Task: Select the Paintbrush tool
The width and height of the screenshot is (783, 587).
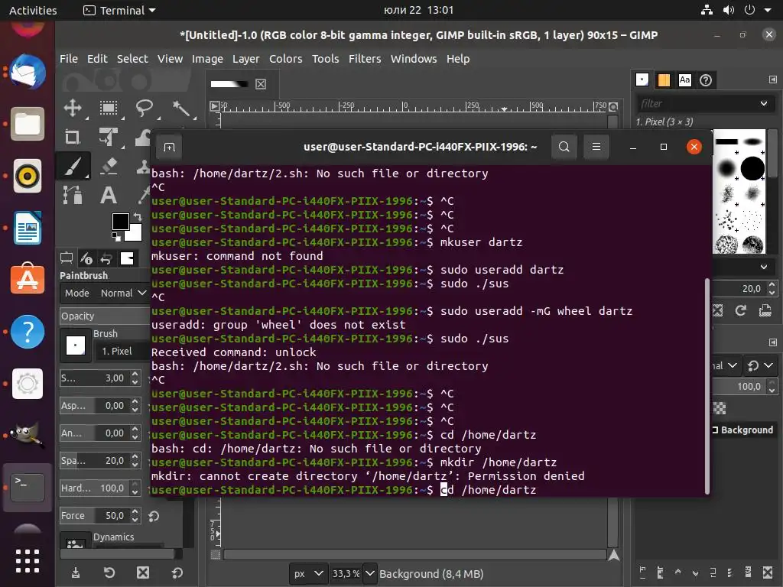Action: pyautogui.click(x=73, y=166)
